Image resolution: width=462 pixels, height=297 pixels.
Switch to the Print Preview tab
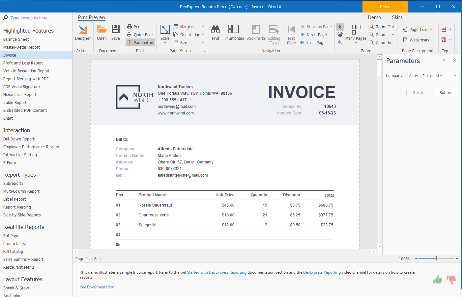pyautogui.click(x=92, y=17)
